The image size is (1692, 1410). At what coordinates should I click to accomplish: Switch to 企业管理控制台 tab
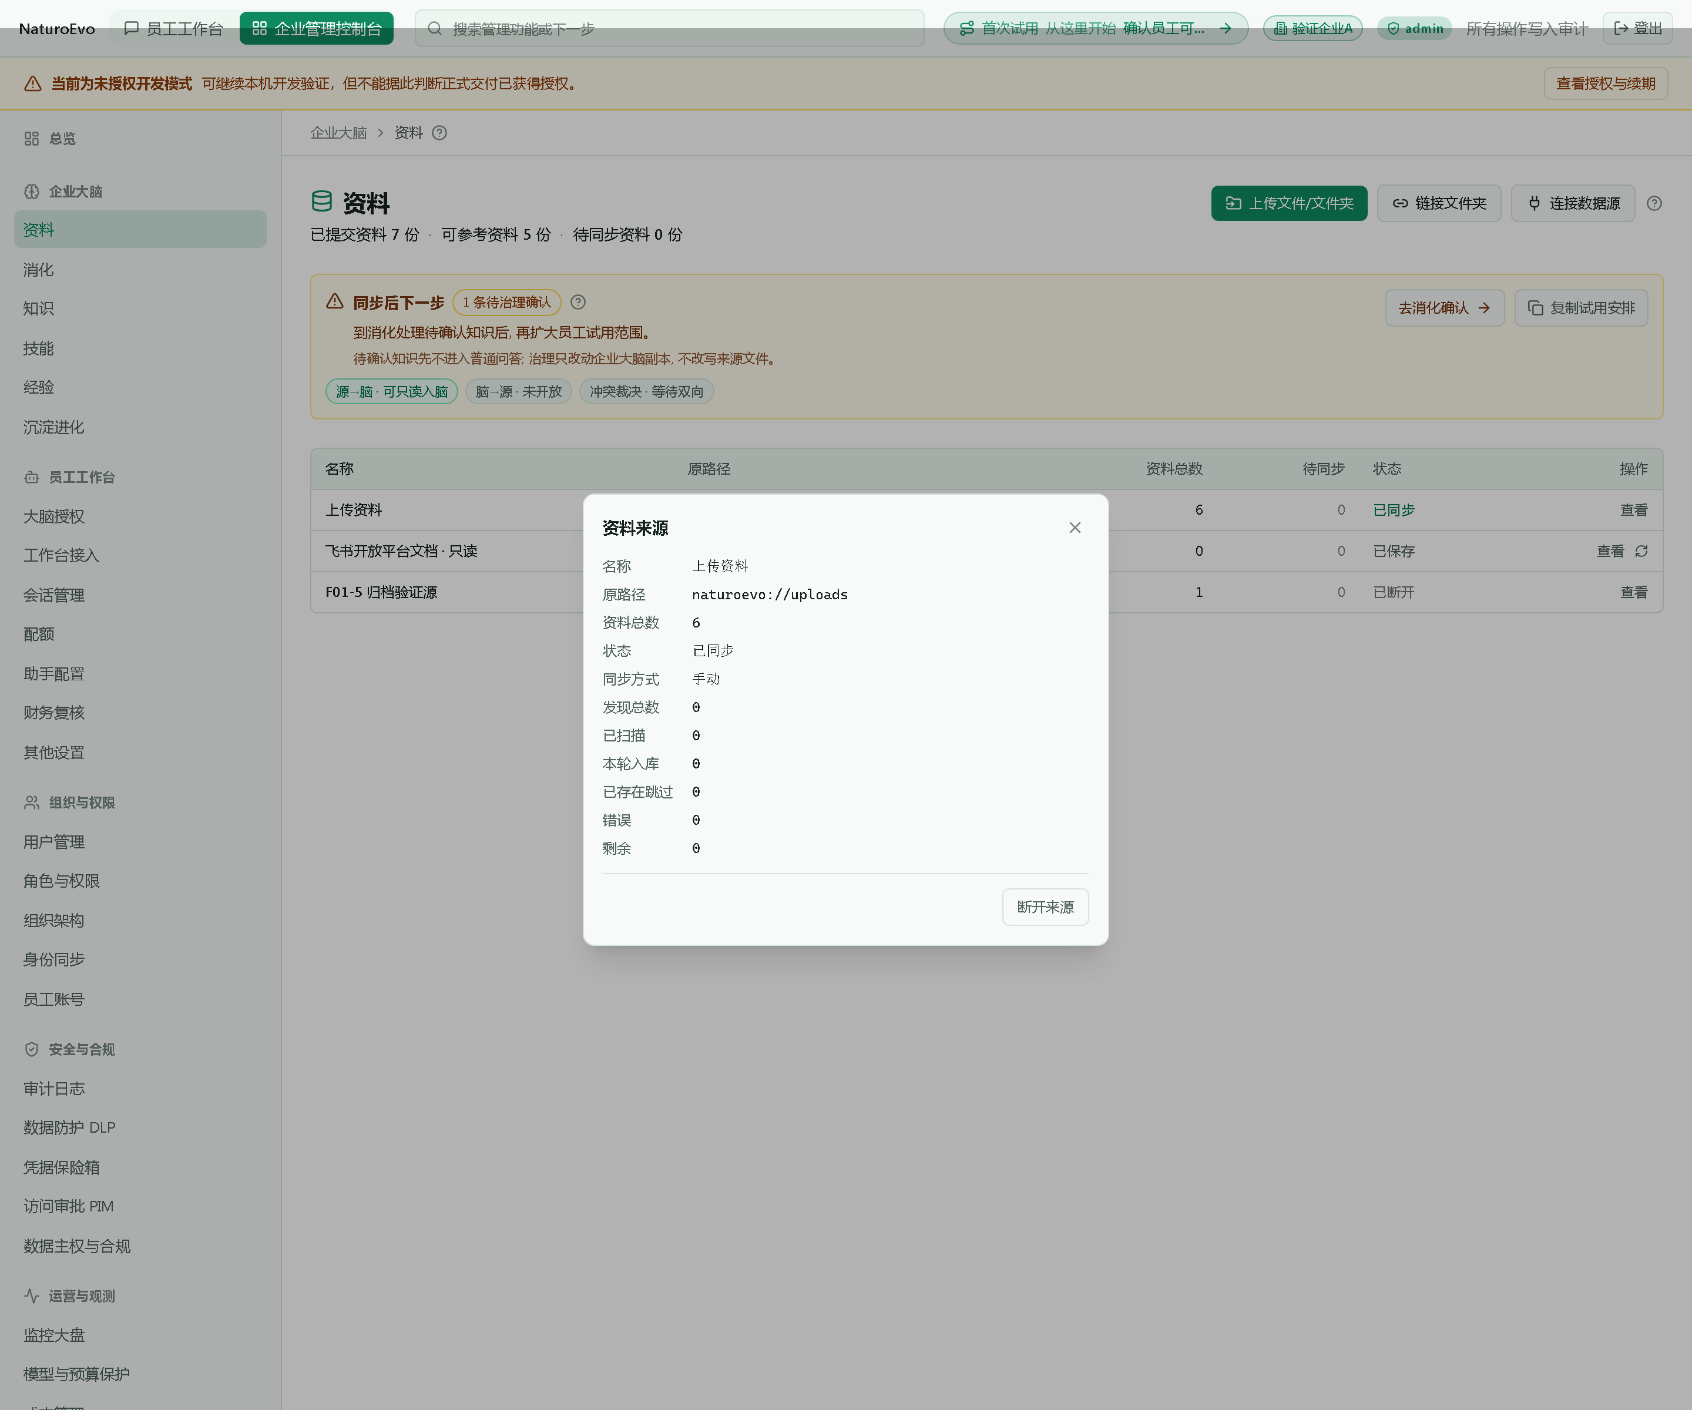coord(317,28)
